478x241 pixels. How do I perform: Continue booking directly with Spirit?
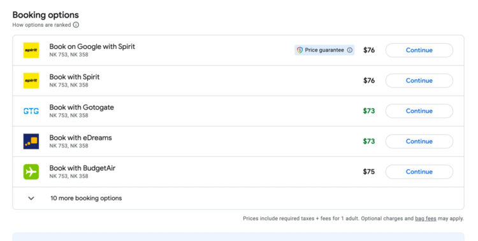(419, 81)
